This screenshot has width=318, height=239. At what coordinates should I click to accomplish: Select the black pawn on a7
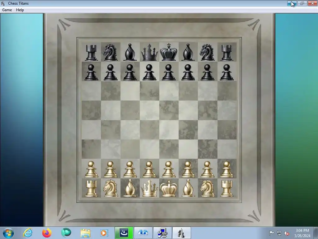91,72
